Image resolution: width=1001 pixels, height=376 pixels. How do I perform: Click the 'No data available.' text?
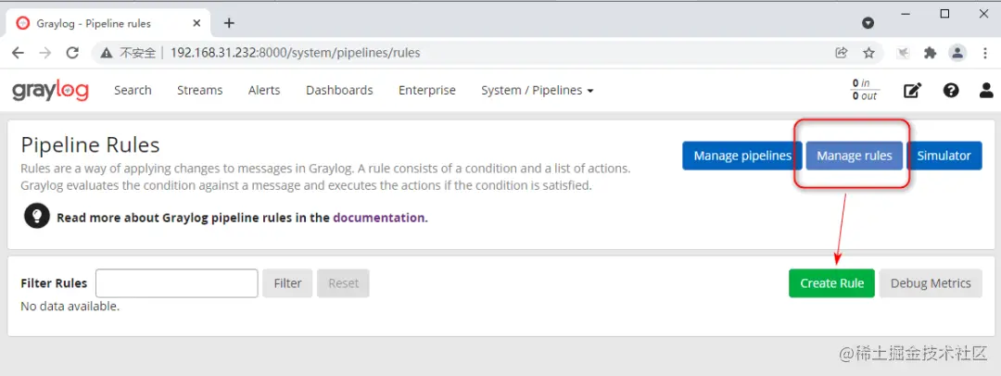(70, 307)
